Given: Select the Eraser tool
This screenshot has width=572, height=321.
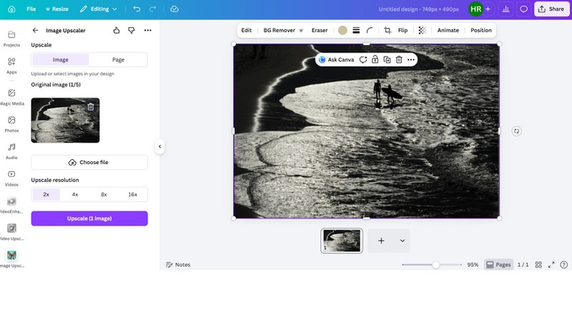Looking at the screenshot, I should [320, 30].
